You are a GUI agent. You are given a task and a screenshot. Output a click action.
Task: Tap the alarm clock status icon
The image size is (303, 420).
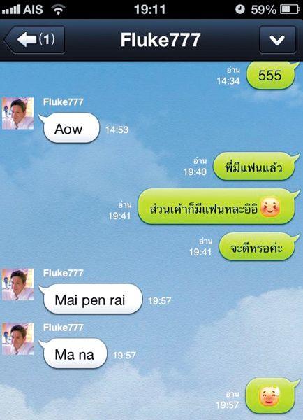(240, 9)
